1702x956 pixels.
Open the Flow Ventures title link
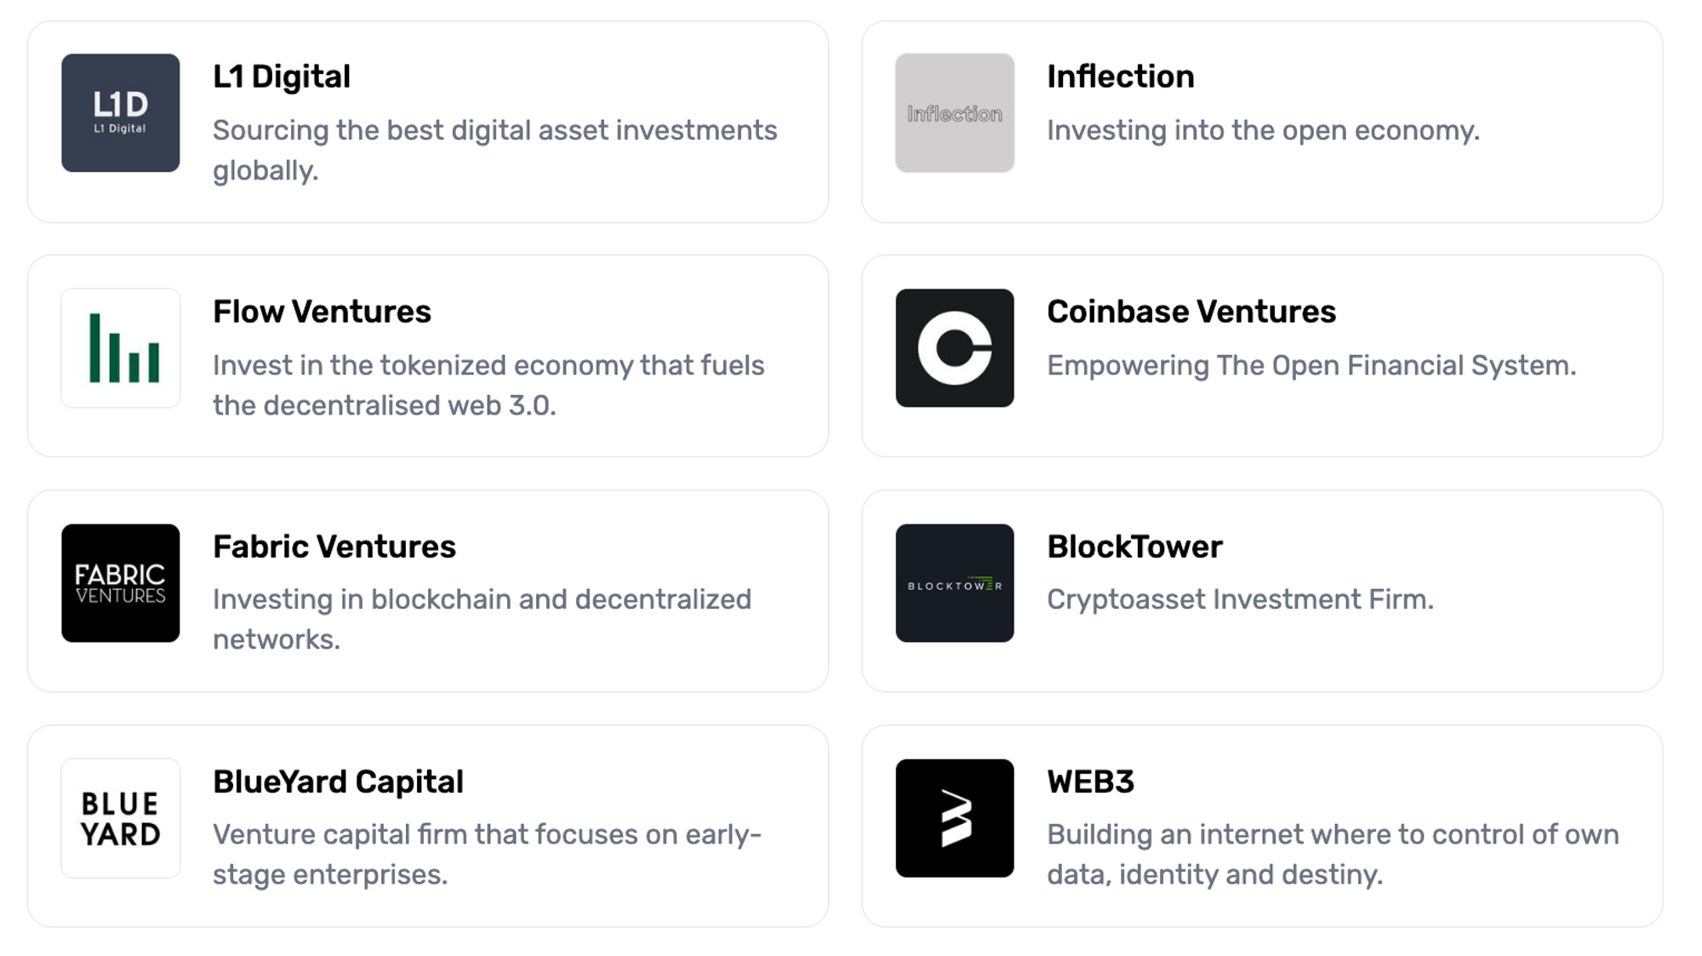point(322,312)
